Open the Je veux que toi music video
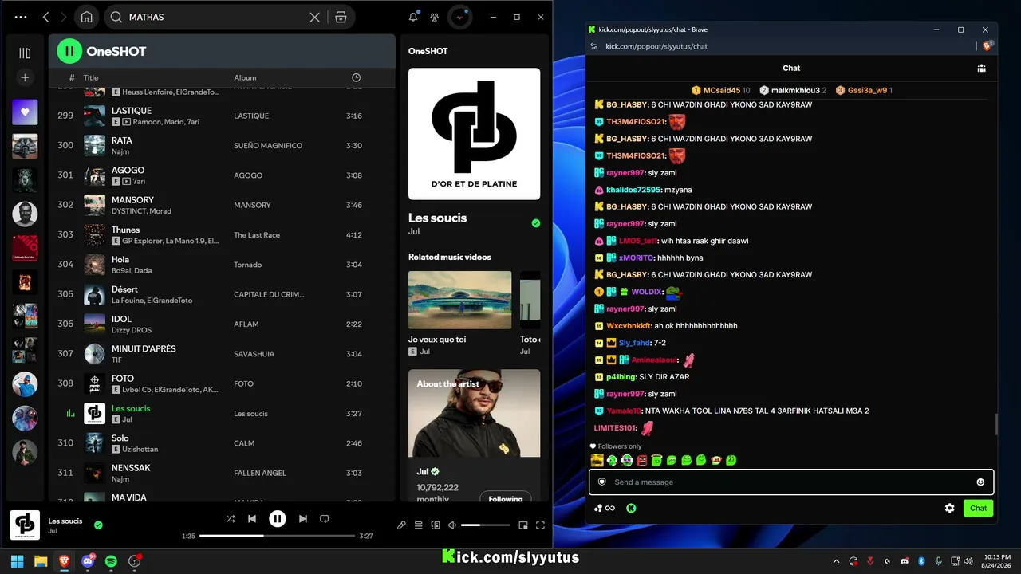This screenshot has height=574, width=1021. 459,301
